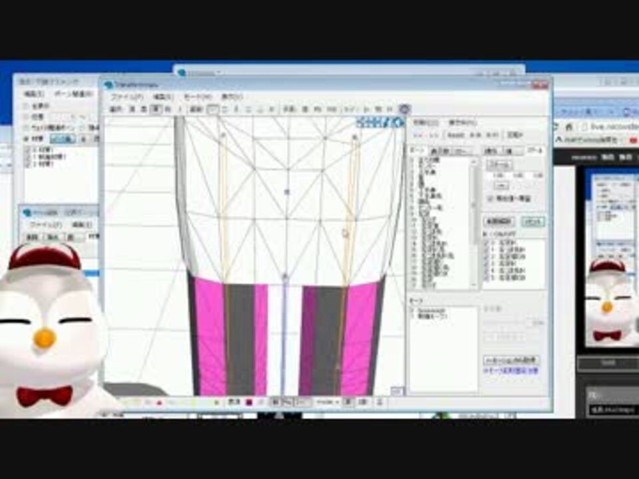639x479 pixels.
Task: Click the play triangle icon in toolbar
Action: [366, 109]
